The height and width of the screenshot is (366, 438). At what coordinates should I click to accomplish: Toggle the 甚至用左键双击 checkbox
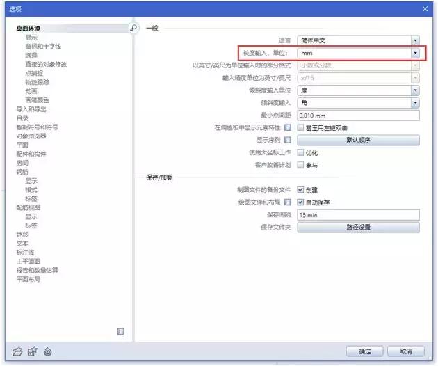[300, 127]
